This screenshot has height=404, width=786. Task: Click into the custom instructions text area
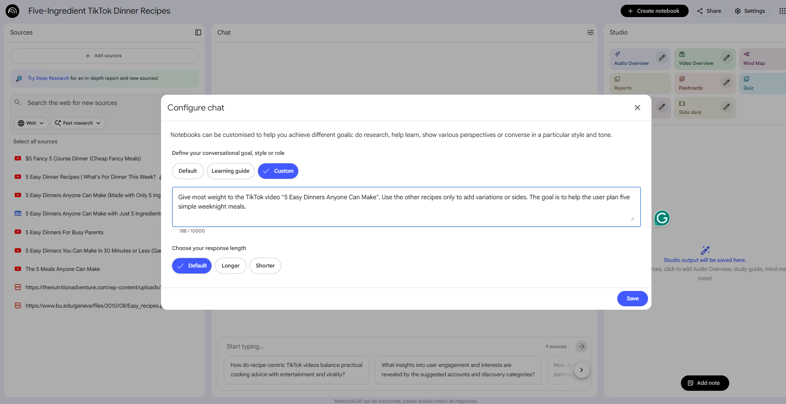click(406, 207)
